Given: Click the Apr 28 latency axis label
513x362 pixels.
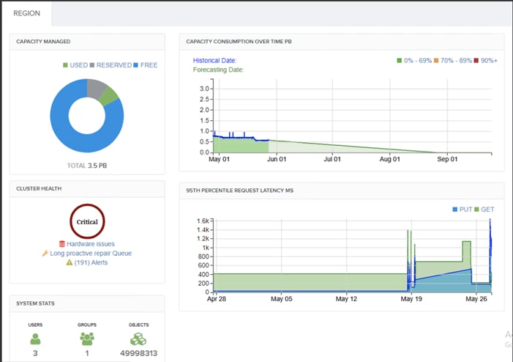Looking at the screenshot, I should click(217, 299).
